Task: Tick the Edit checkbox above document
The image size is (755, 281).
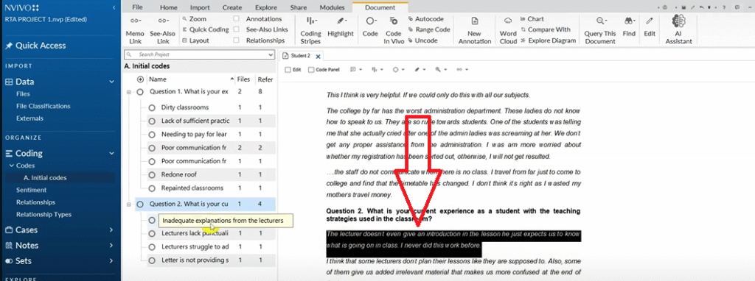Action: click(288, 70)
